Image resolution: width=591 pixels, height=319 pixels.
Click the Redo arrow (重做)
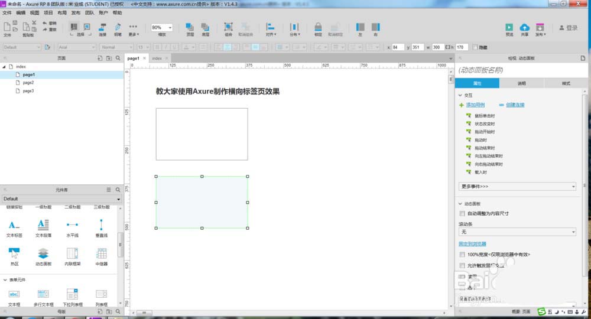46,30
